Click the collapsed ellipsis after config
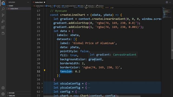The image size is (173, 97). [79, 92]
